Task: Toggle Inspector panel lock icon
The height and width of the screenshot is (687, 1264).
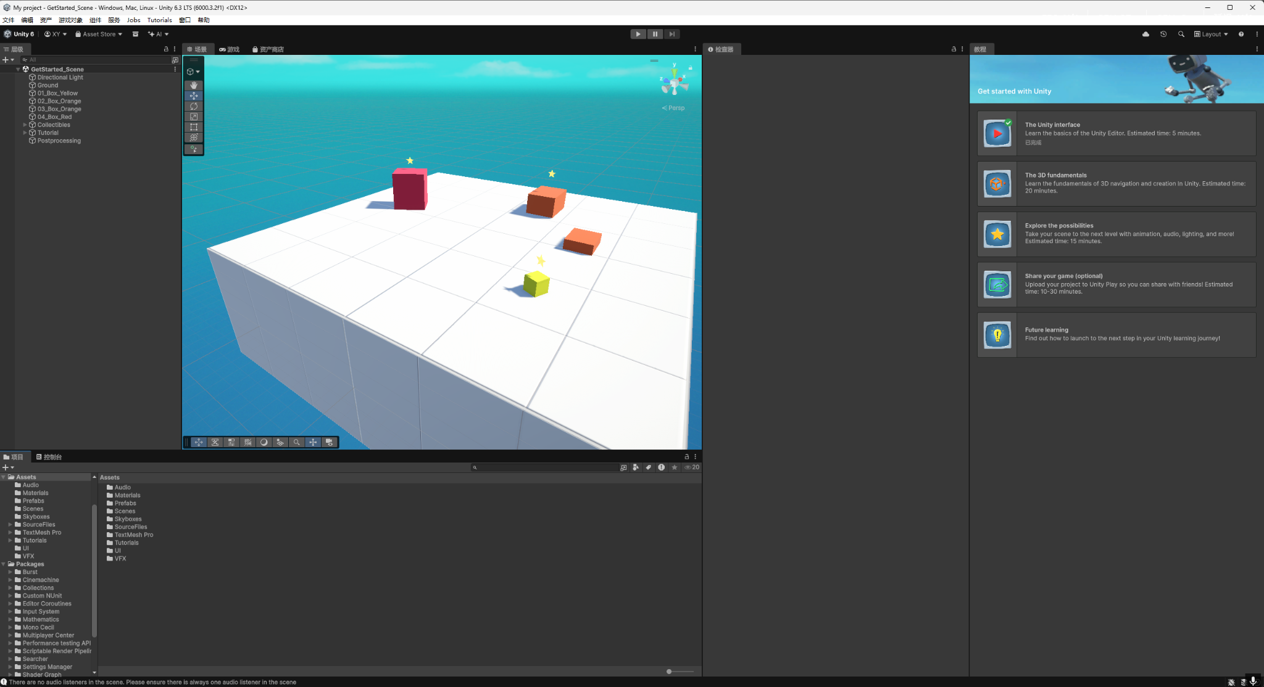Action: (954, 49)
